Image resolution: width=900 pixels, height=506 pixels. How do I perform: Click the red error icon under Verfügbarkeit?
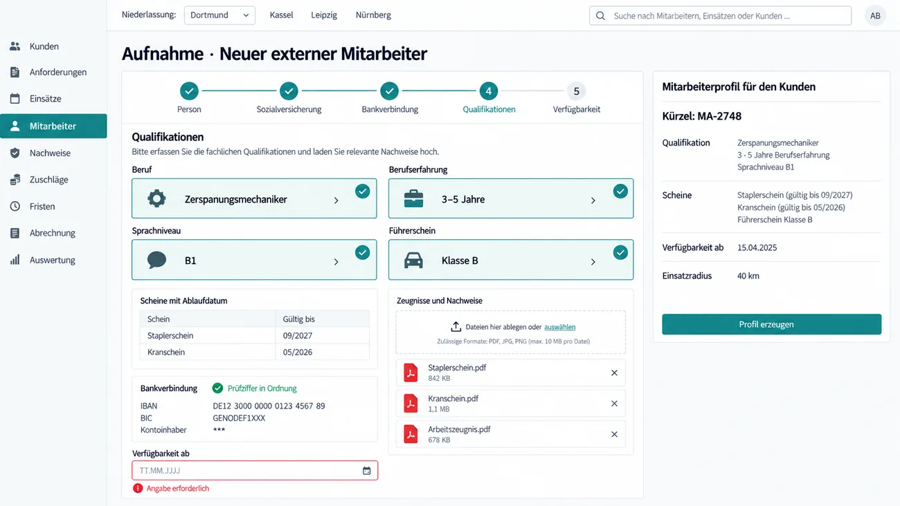[x=138, y=488]
